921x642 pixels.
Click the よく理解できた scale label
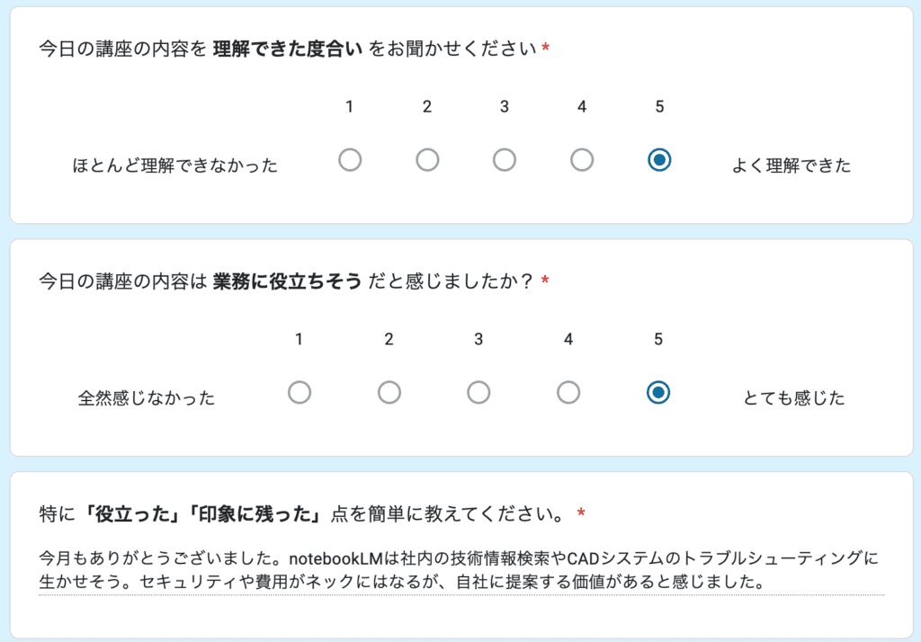[x=795, y=165]
